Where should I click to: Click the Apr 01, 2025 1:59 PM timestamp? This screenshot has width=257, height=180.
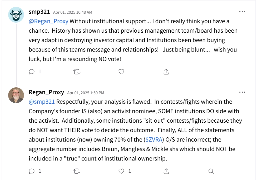[x=86, y=93]
